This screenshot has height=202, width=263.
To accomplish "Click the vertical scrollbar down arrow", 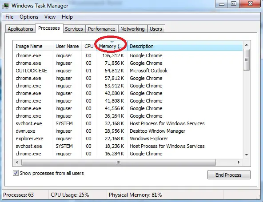I will (x=247, y=155).
